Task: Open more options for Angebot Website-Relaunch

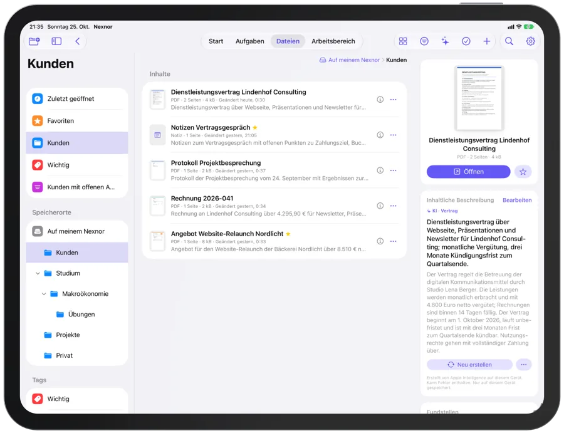Action: click(x=393, y=241)
